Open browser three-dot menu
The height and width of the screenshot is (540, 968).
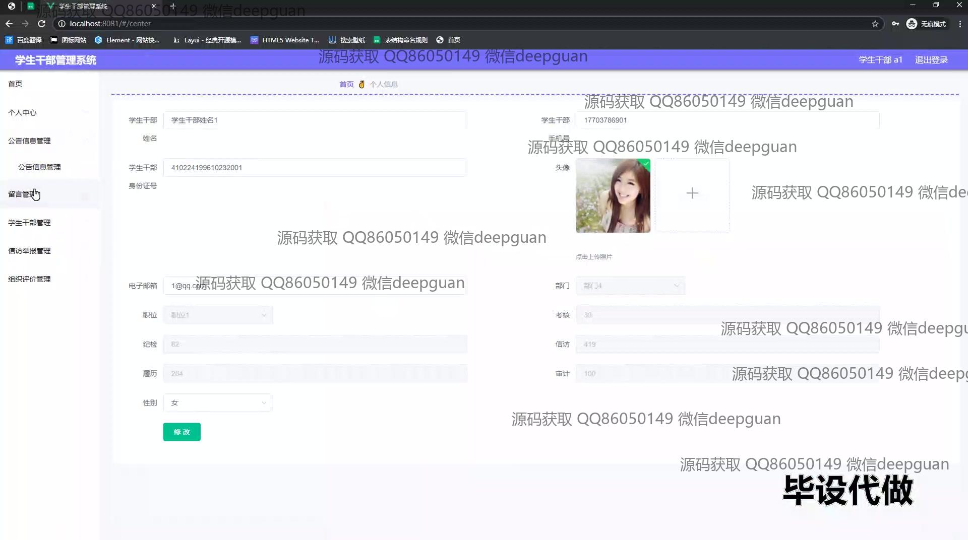(960, 24)
